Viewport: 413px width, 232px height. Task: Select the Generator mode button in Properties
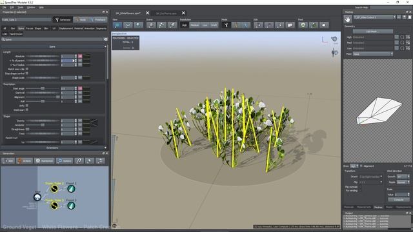[63, 20]
